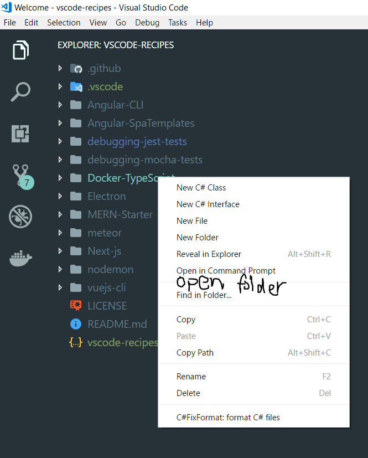Select Copy Path in the context menu
The height and width of the screenshot is (458, 368).
[194, 353]
